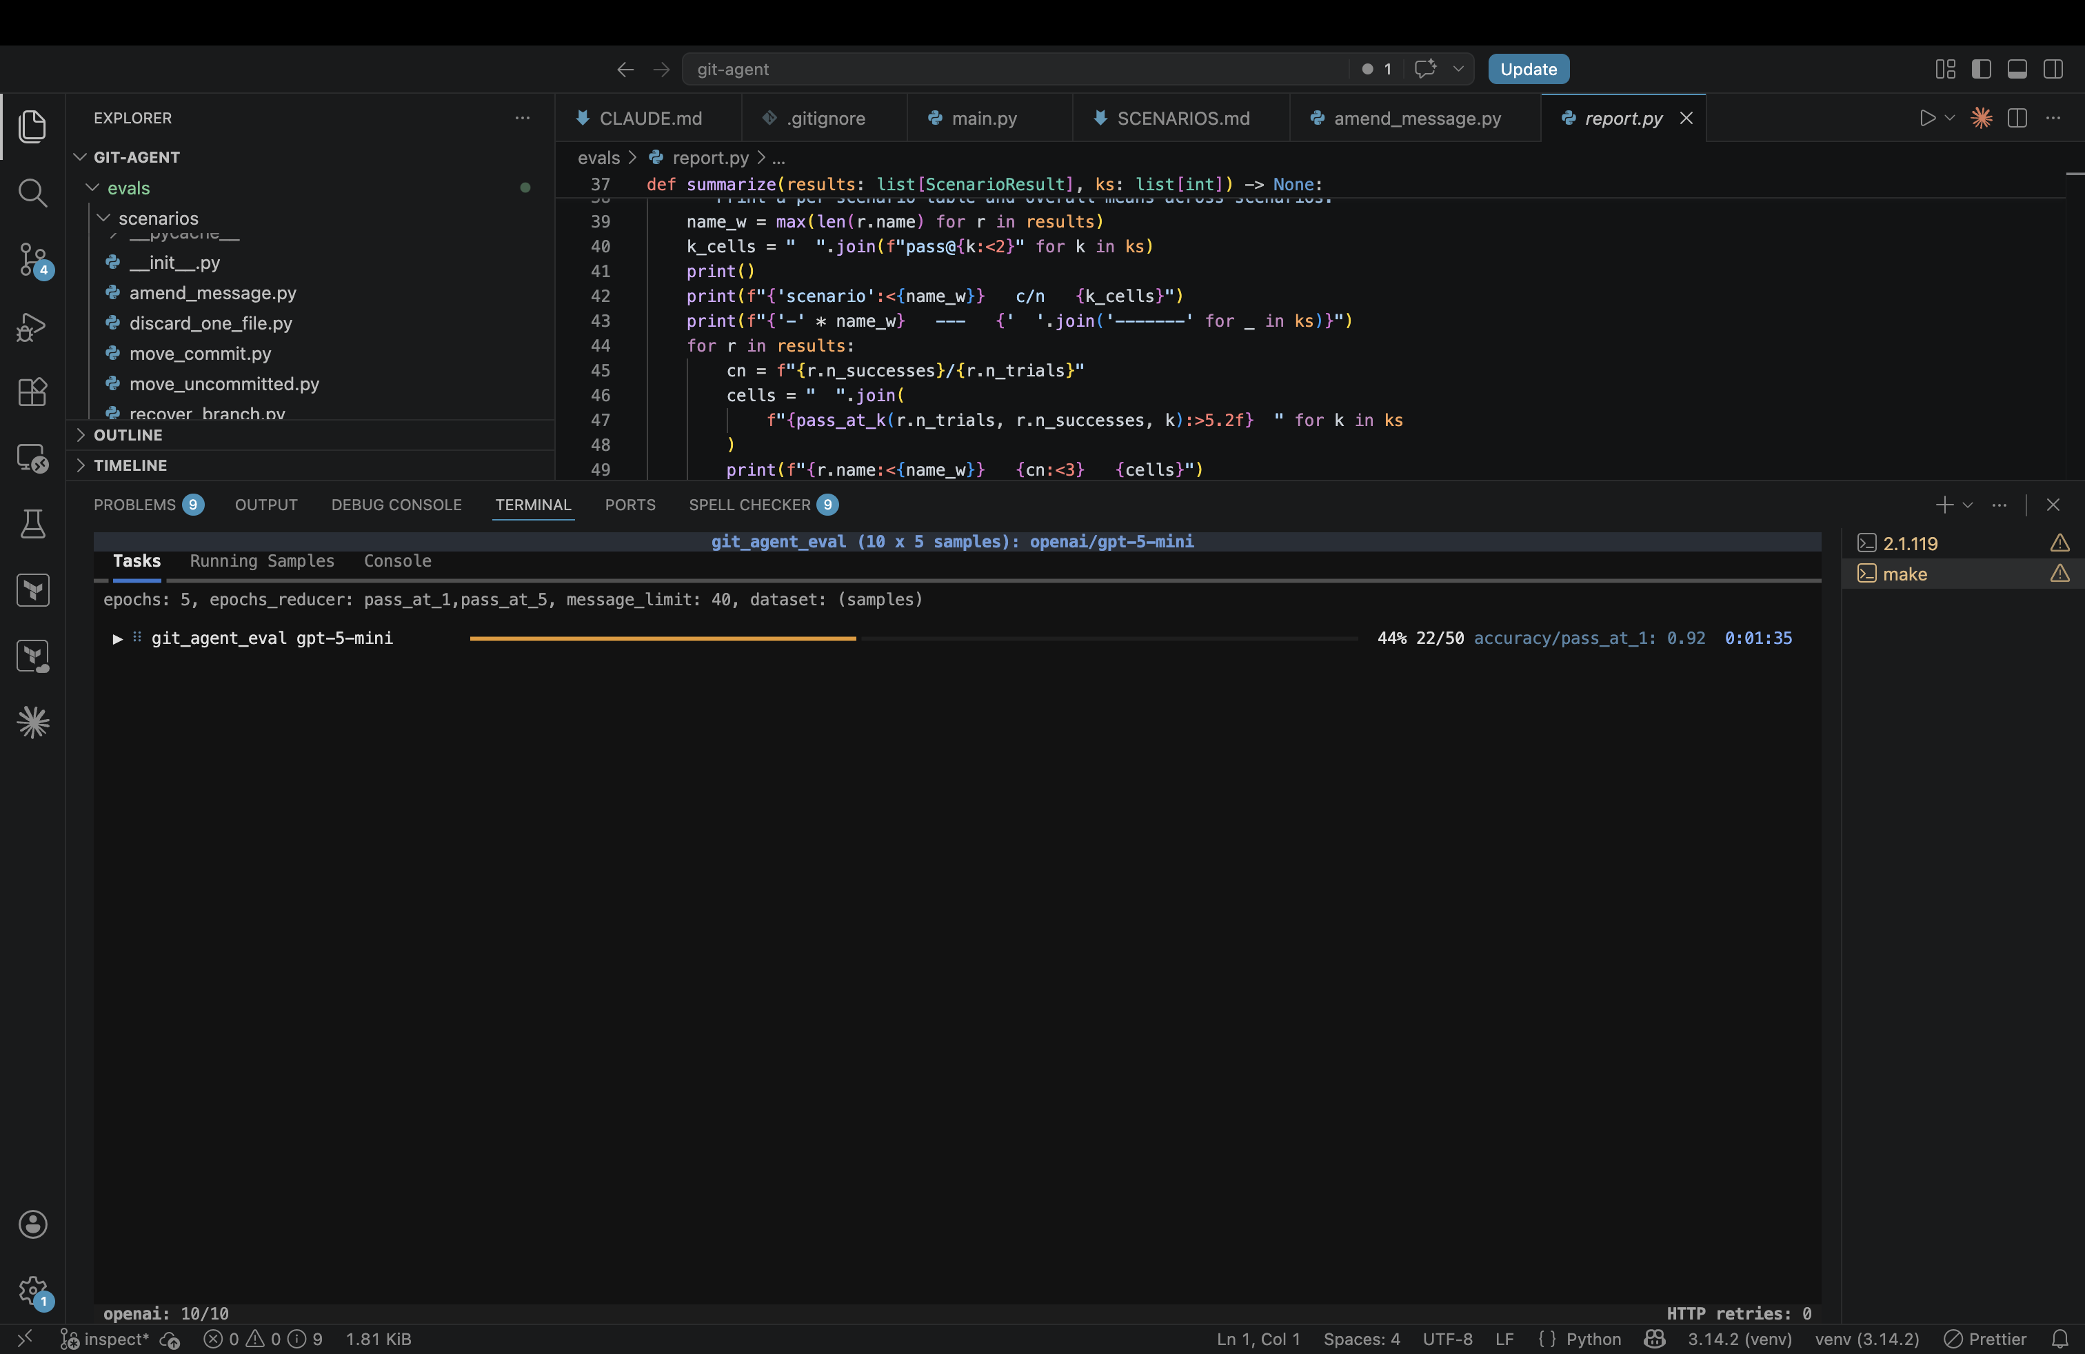Click the notifications bell in status bar

coord(2059,1339)
